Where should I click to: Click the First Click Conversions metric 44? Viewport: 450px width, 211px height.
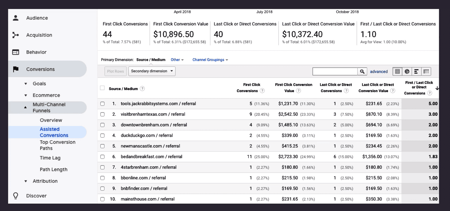point(107,34)
